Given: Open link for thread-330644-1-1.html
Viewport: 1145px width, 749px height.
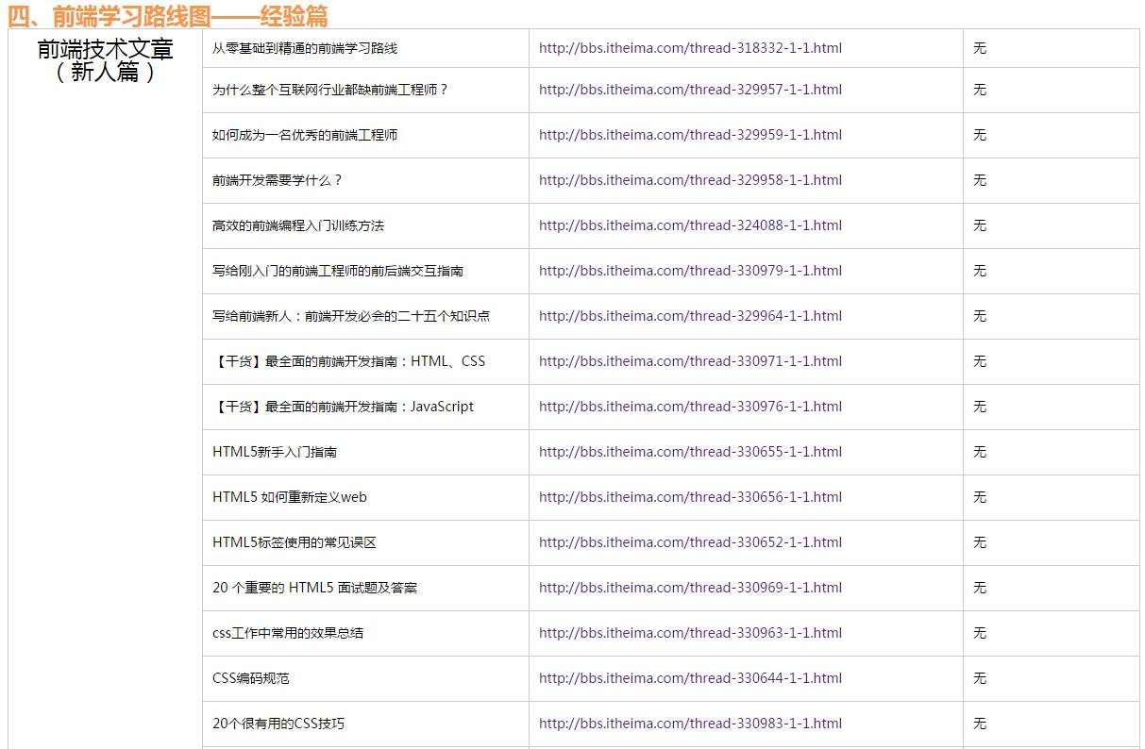Looking at the screenshot, I should tap(690, 678).
